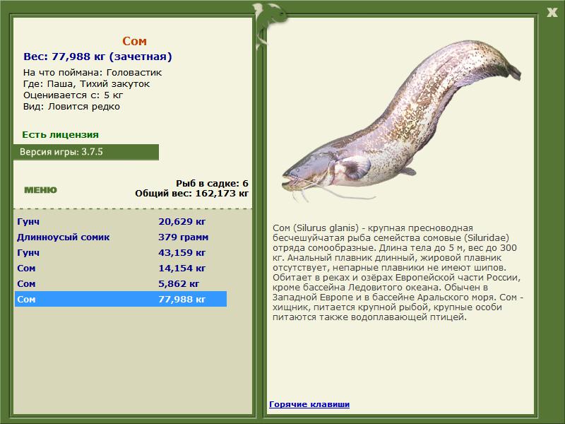
Task: Open the МЕНЮ button
Action: tap(40, 190)
